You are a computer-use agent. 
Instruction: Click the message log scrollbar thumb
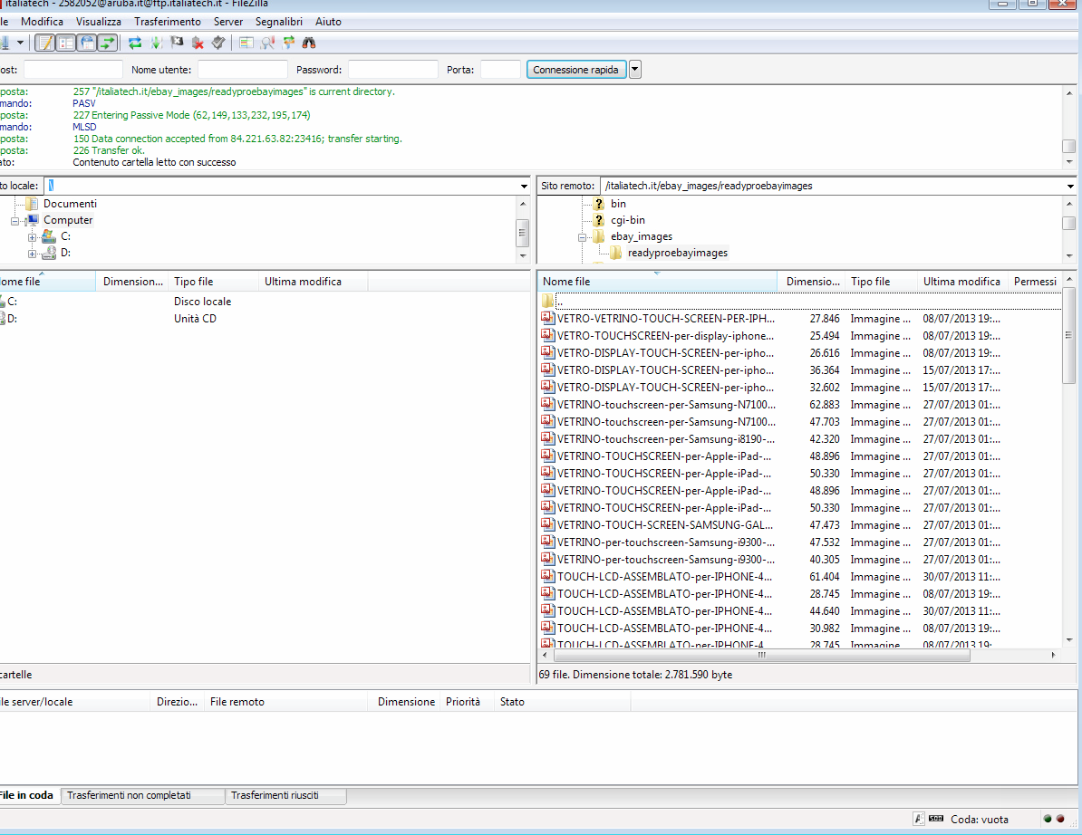click(x=1069, y=146)
